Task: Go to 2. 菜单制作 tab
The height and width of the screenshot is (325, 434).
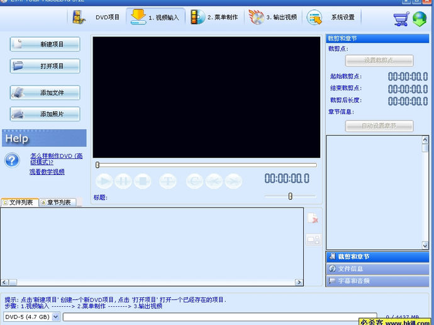Action: point(214,17)
